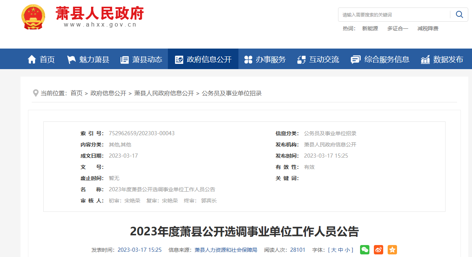Screen dimensions: 472x257
Task: Click the 政府信息公开 breadcrumb link
Action: point(108,93)
